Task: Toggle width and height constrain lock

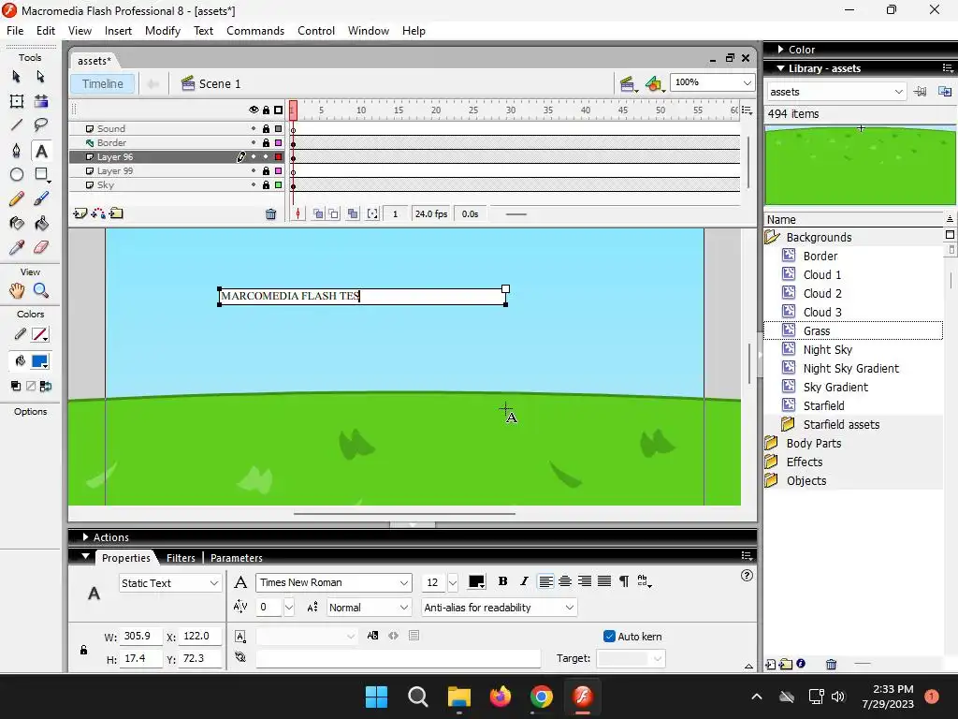Action: click(x=83, y=650)
